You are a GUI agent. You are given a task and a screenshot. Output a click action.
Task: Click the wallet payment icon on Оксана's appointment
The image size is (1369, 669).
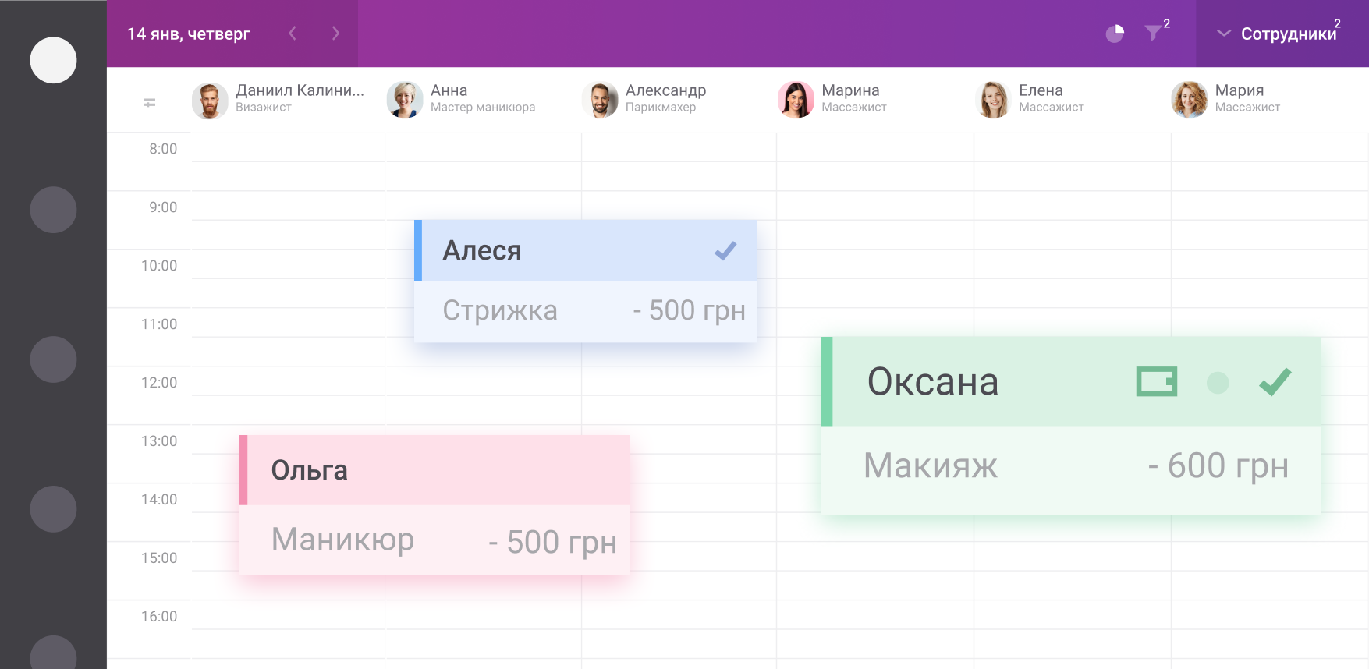(x=1156, y=382)
